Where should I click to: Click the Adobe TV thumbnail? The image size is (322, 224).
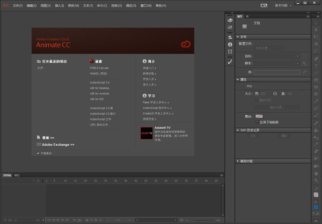coord(147,133)
